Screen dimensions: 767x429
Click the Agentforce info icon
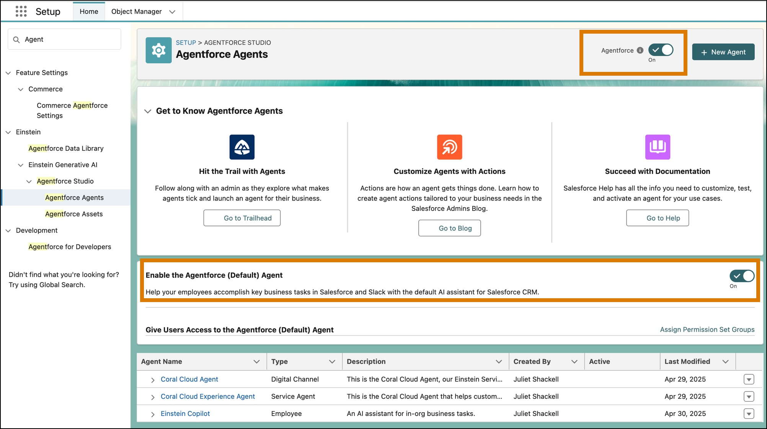tap(640, 50)
